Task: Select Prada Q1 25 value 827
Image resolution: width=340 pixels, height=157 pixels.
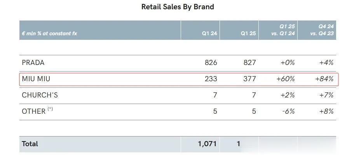Action: pos(250,63)
